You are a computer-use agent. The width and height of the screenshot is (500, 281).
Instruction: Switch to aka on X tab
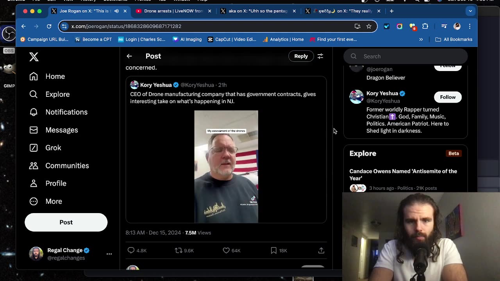[258, 11]
